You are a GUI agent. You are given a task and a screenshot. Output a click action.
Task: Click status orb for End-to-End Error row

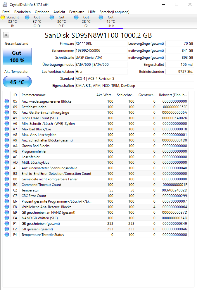point(7,173)
